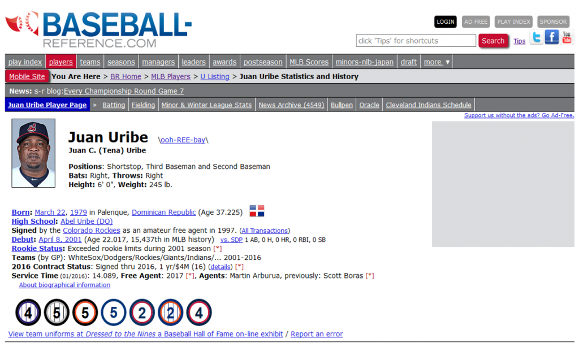Open the YouTube icon link

coord(567,37)
